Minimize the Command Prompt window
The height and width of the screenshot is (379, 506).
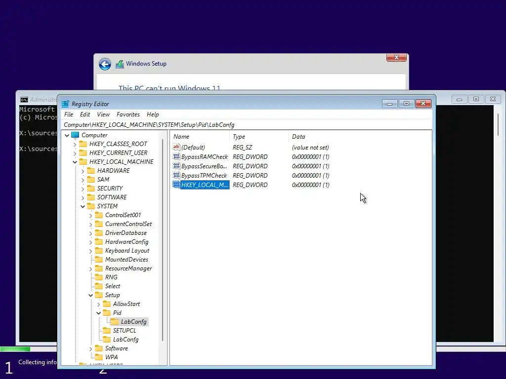[459, 99]
